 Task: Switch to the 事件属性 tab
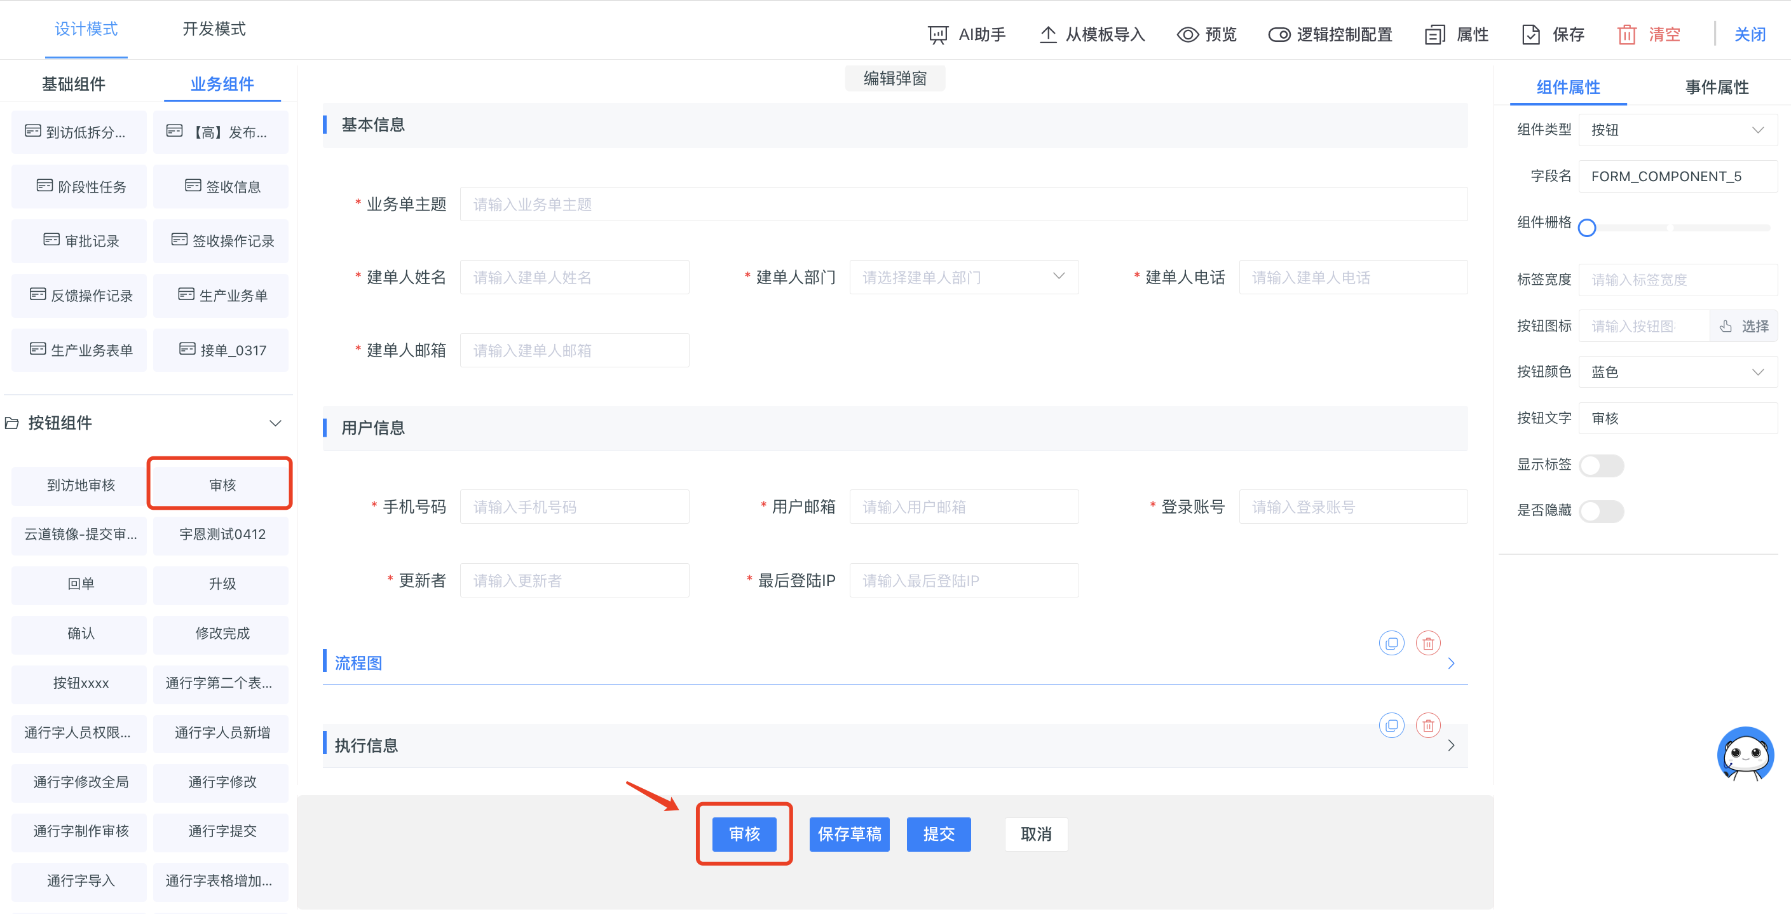click(x=1716, y=87)
